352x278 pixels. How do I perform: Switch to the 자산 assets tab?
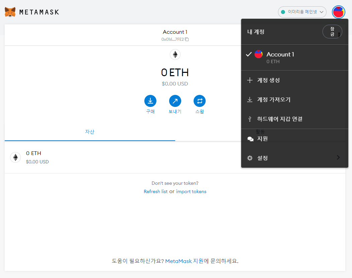pyautogui.click(x=90, y=132)
